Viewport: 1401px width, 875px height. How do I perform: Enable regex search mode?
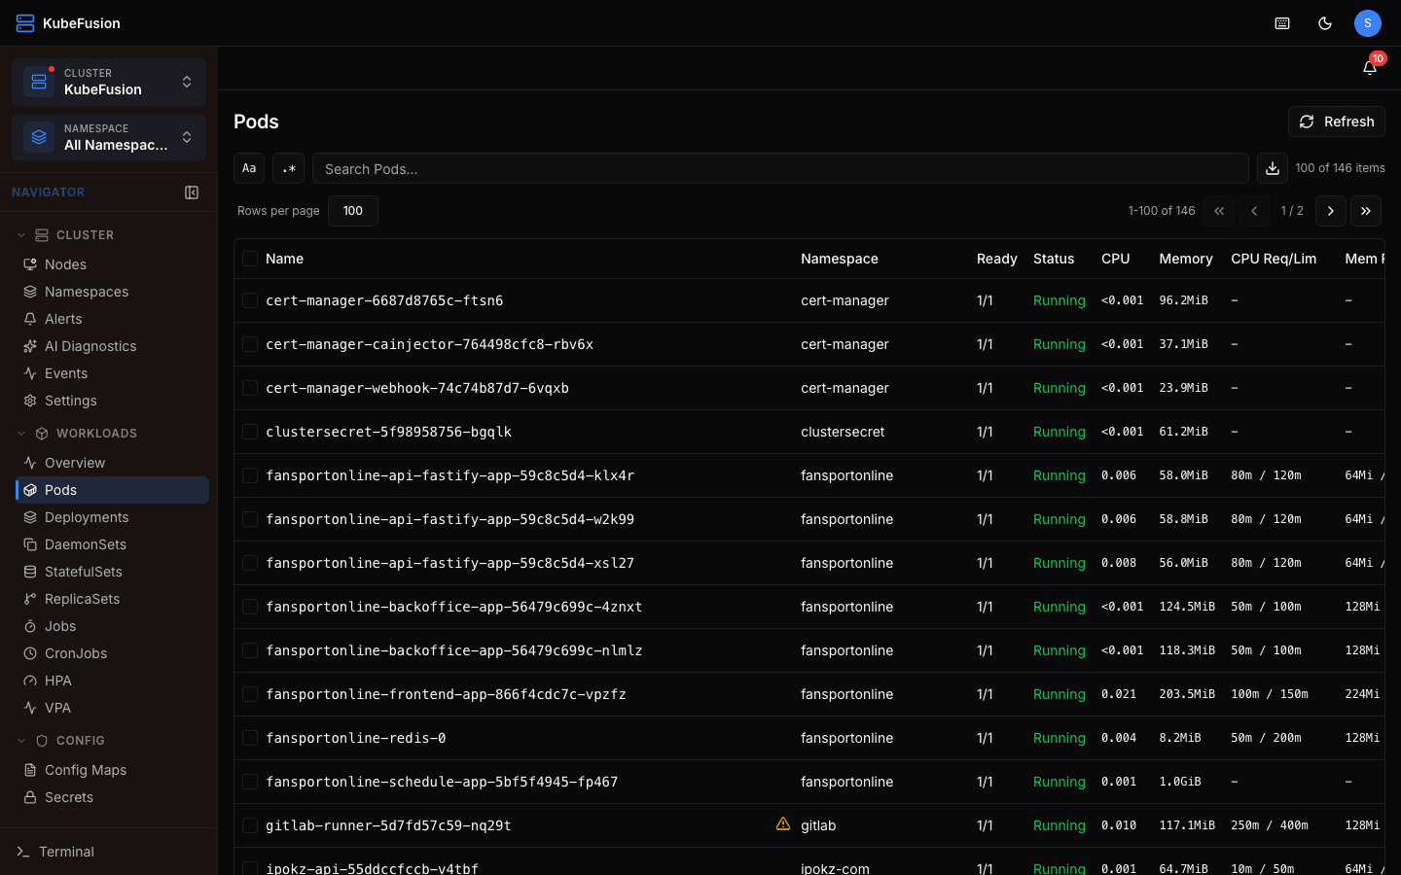[x=288, y=167]
